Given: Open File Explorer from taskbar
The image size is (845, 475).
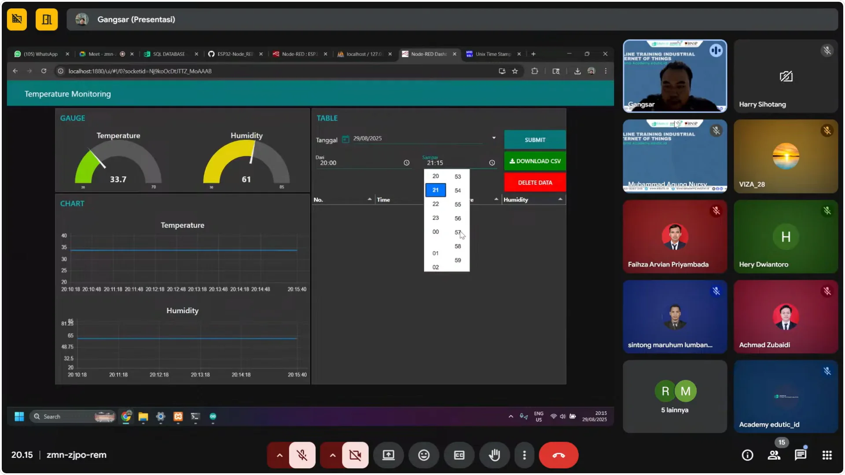Looking at the screenshot, I should click(x=143, y=417).
